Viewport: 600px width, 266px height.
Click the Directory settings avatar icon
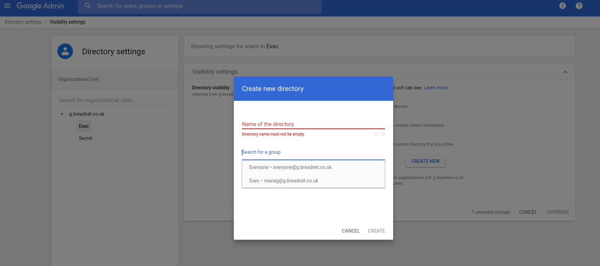65,52
